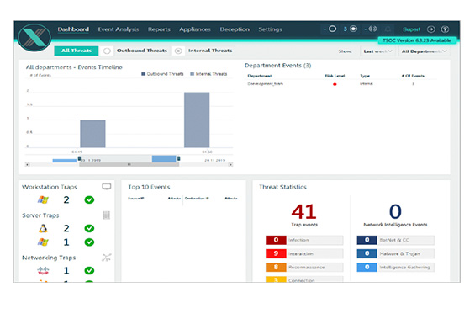This screenshot has height=319, width=475.
Task: Click the Server Traps rack icon
Action: (x=106, y=215)
